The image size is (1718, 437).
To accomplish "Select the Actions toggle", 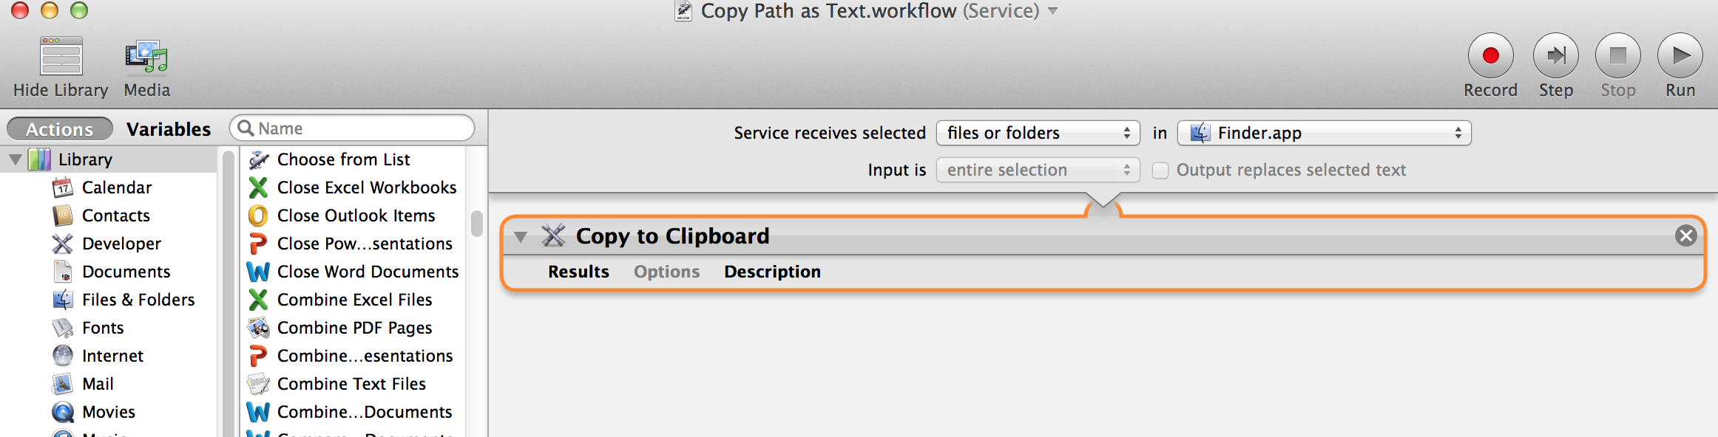I will tap(59, 128).
